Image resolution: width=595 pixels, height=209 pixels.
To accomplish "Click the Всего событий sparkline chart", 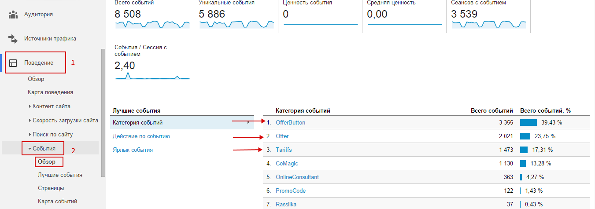I will (152, 24).
